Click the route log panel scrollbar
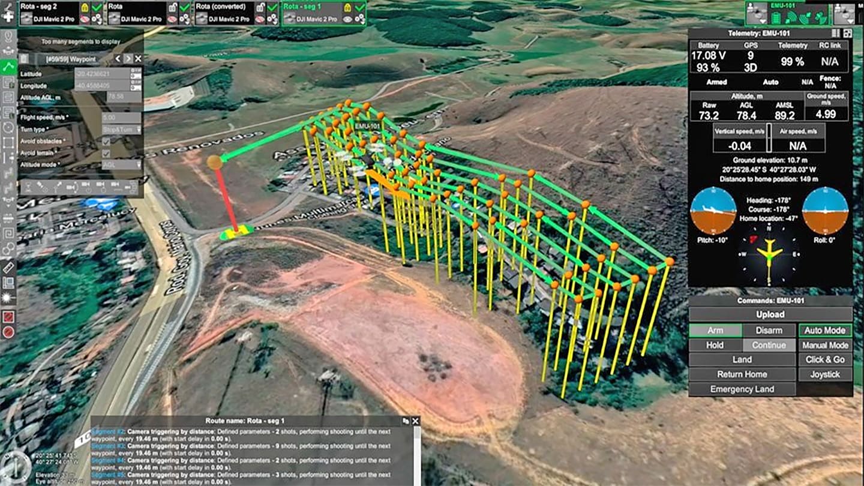The width and height of the screenshot is (864, 486). pos(416,456)
